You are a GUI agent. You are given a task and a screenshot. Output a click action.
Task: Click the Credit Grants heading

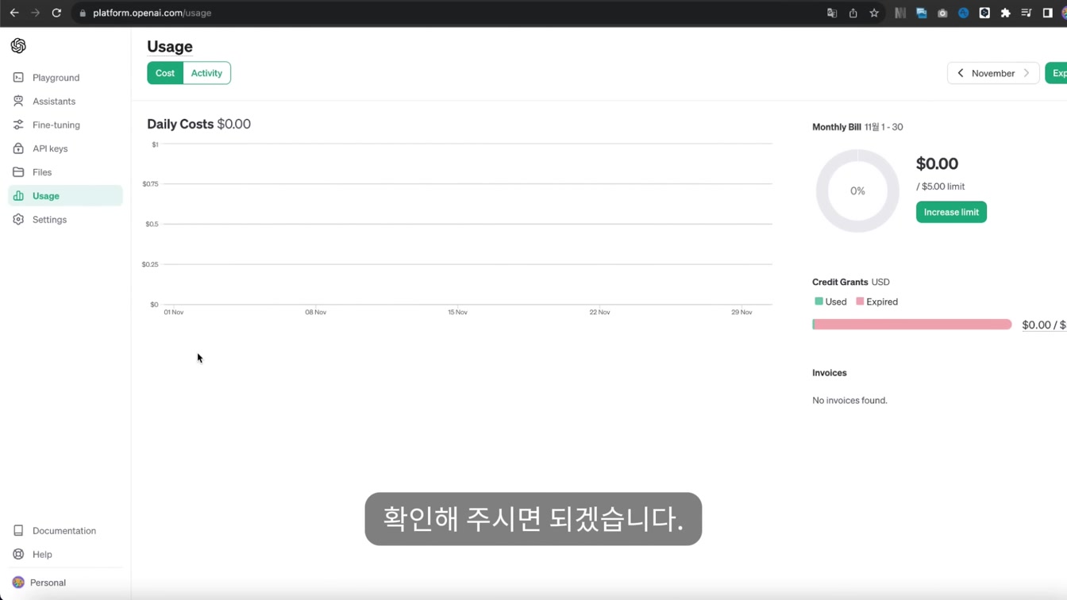click(840, 283)
